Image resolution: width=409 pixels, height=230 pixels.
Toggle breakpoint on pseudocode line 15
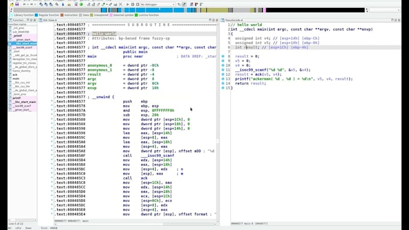[223, 88]
